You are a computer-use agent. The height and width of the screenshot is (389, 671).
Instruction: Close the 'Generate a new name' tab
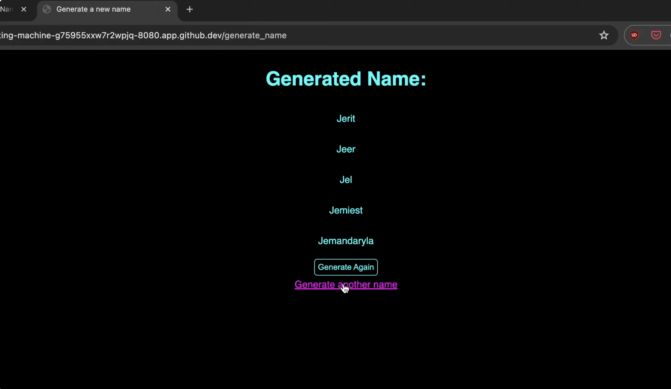click(168, 9)
